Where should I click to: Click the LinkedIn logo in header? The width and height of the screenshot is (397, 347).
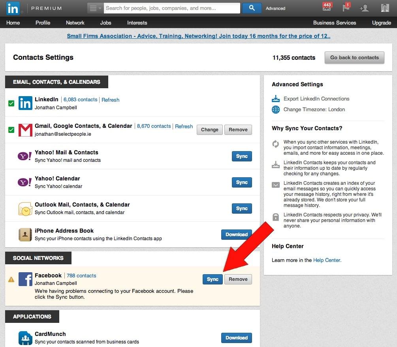(13, 8)
